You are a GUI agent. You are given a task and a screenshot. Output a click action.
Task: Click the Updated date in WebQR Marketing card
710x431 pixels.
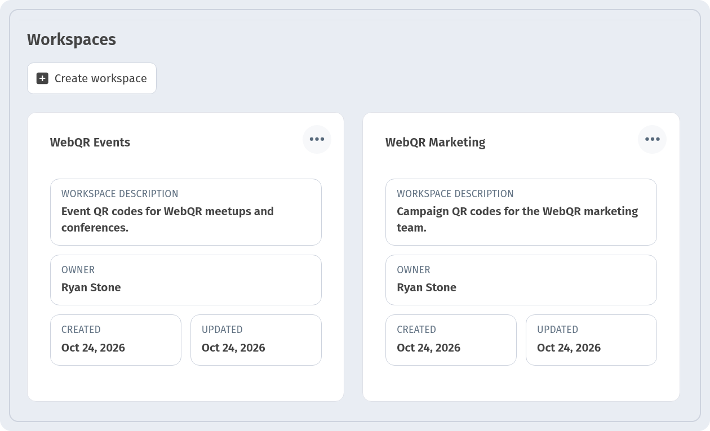tap(569, 348)
